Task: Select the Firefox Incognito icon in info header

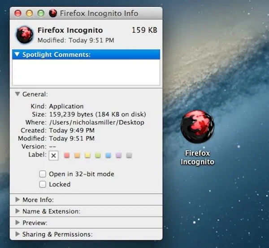Action: [25, 34]
